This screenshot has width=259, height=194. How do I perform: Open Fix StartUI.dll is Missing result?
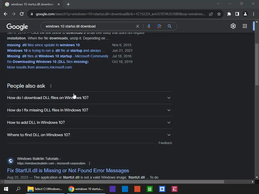click(x=68, y=171)
